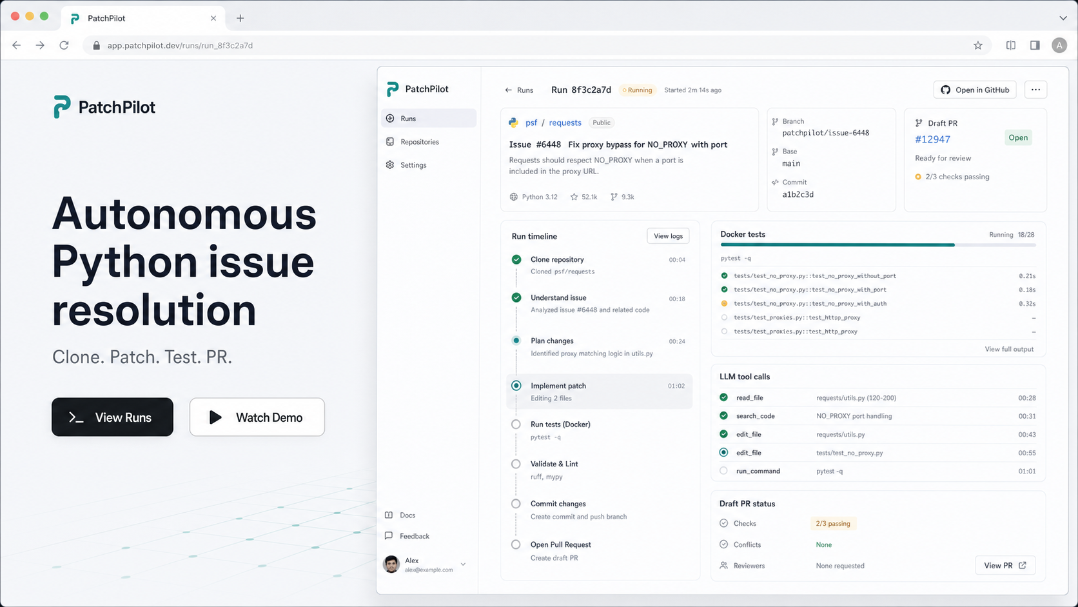
Task: Click the 2/3 passing checks badge
Action: (x=833, y=524)
